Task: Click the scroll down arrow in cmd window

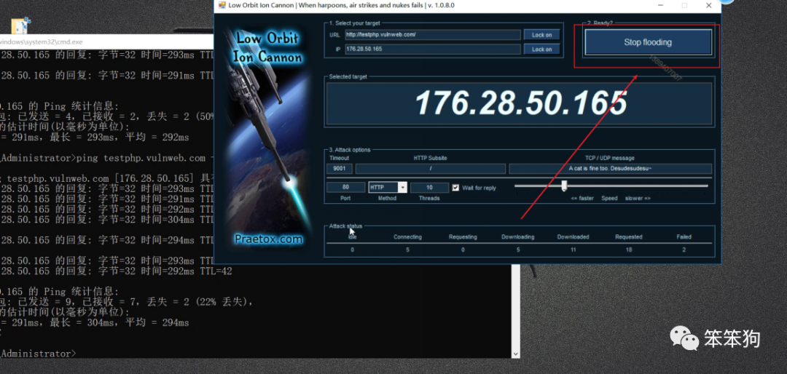Action: (515, 354)
